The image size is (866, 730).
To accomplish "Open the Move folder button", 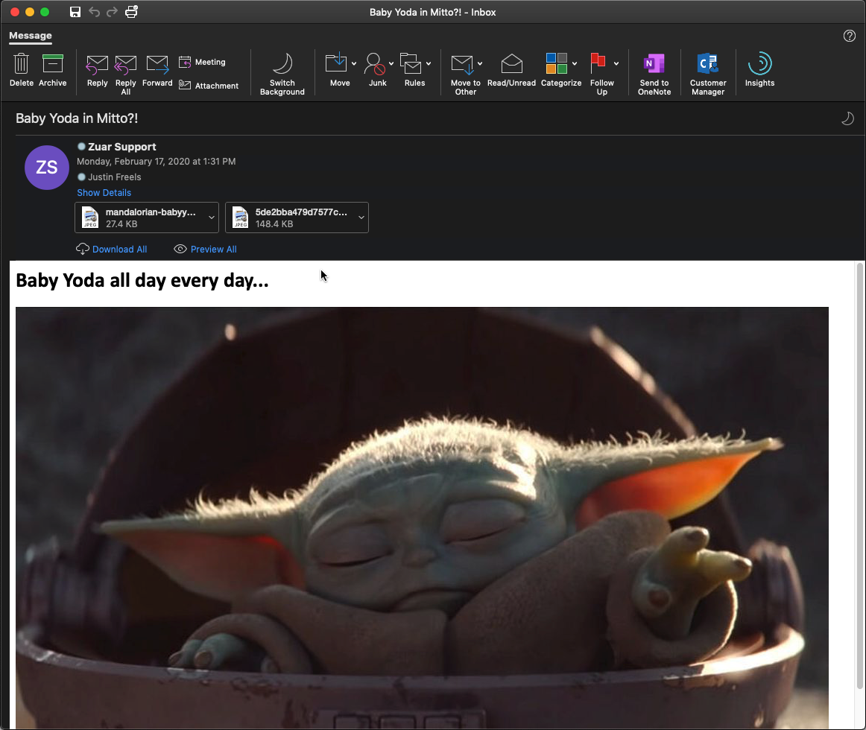I will 336,70.
